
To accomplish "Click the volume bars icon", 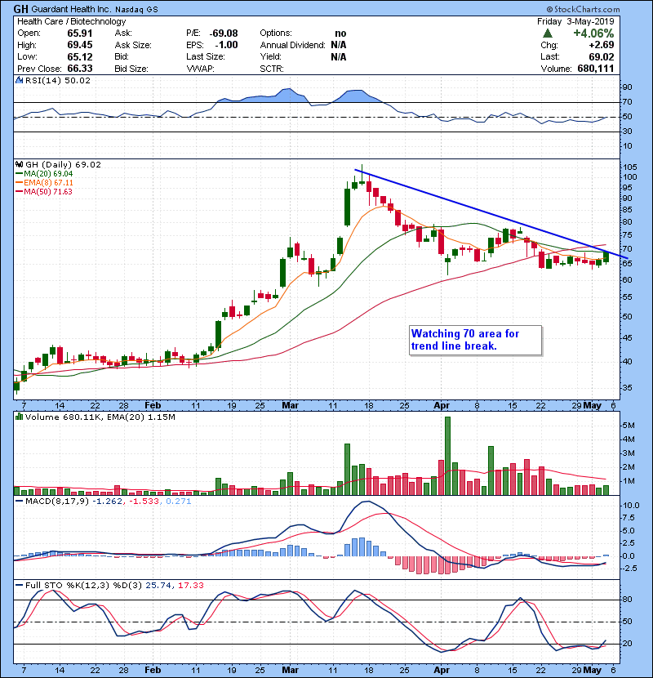I will pyautogui.click(x=19, y=417).
